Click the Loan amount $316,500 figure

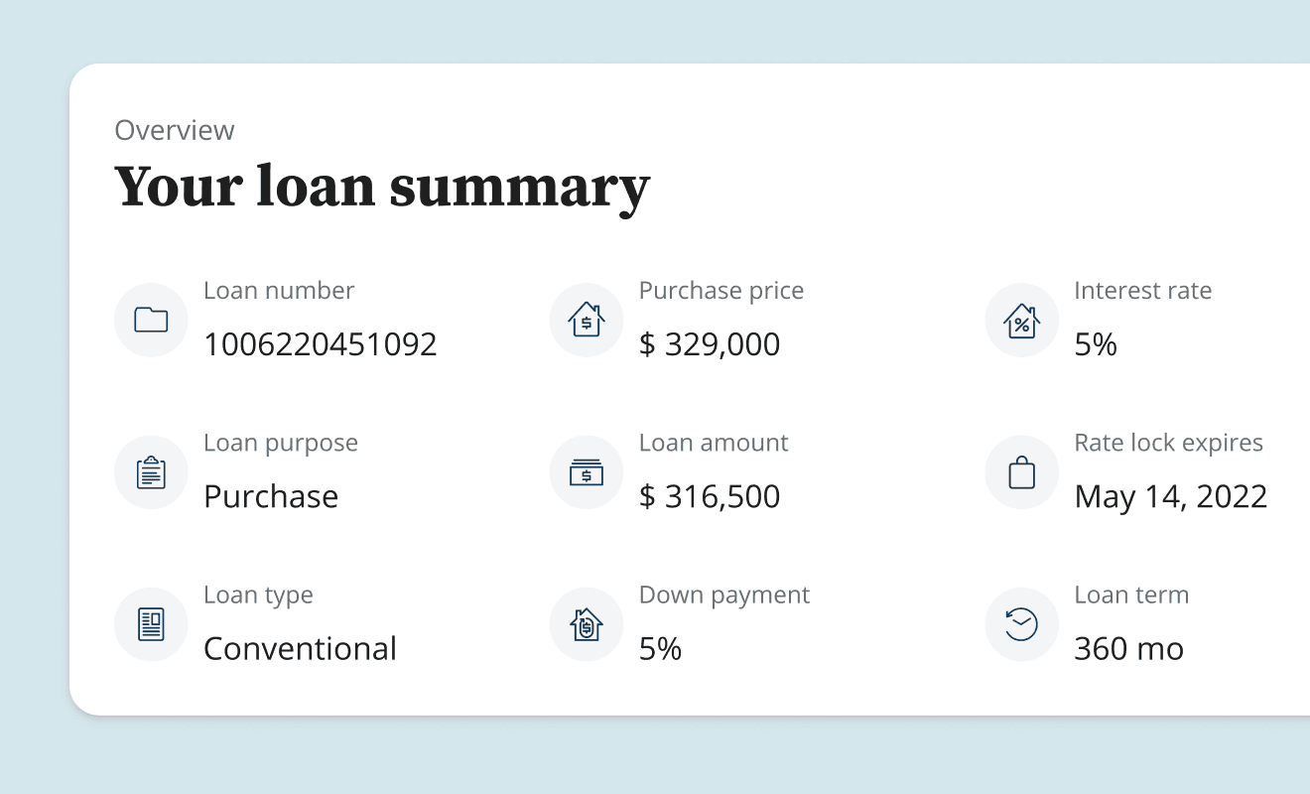tap(711, 496)
